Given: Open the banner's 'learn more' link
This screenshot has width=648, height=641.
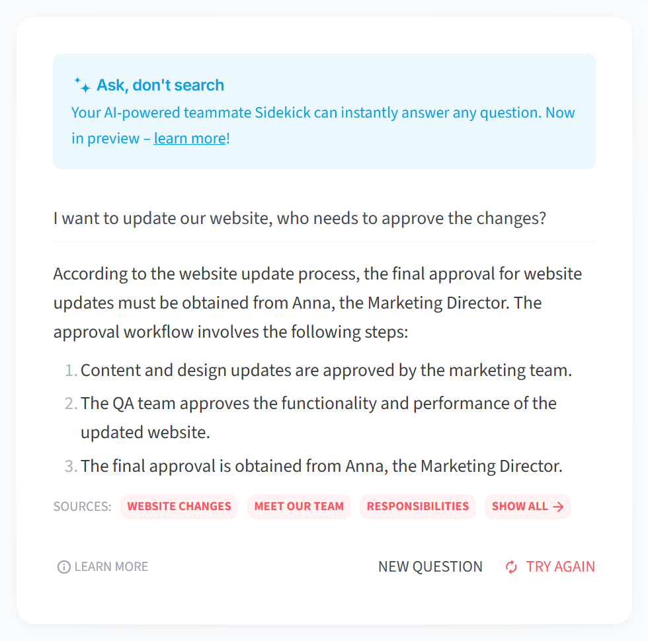Looking at the screenshot, I should pos(190,138).
